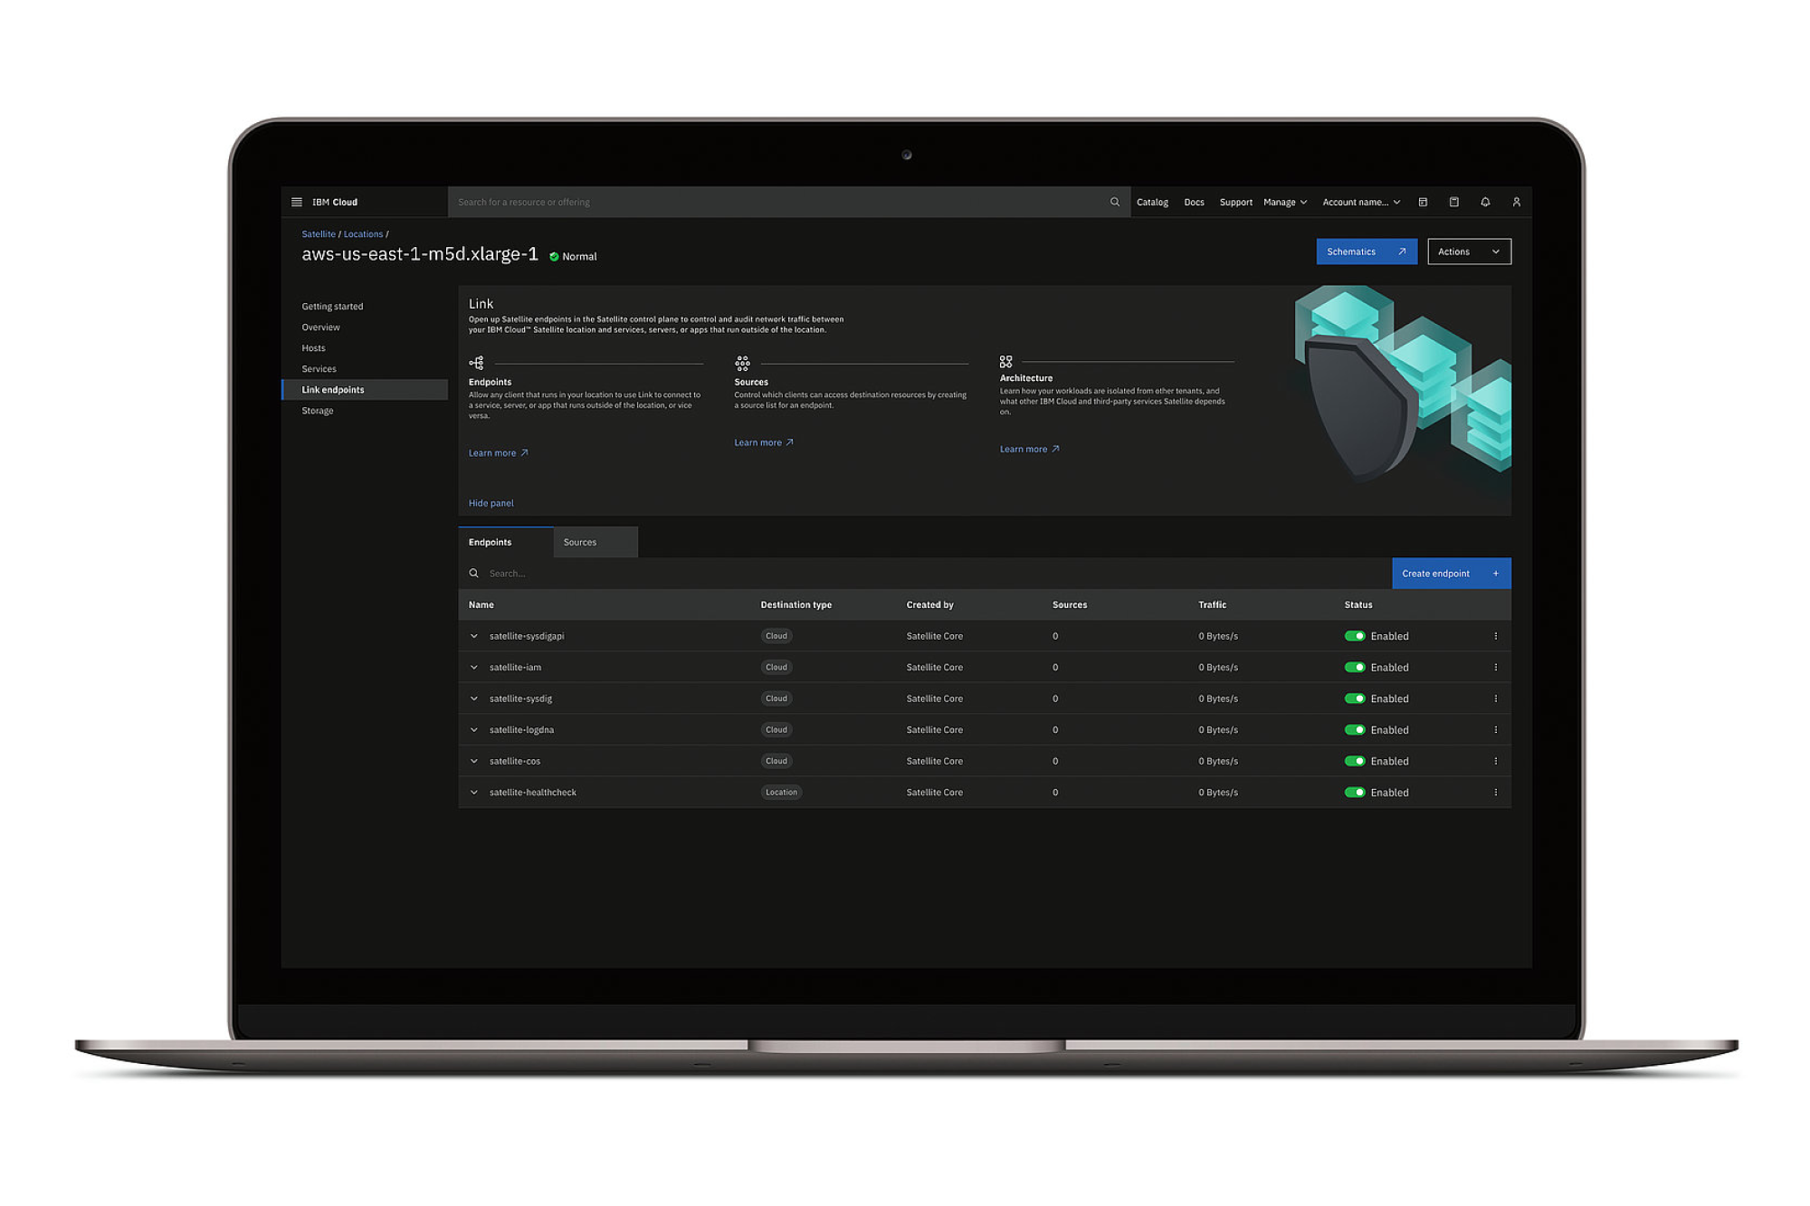This screenshot has height=1206, width=1810.
Task: Sort by the Destination type column header
Action: [795, 604]
